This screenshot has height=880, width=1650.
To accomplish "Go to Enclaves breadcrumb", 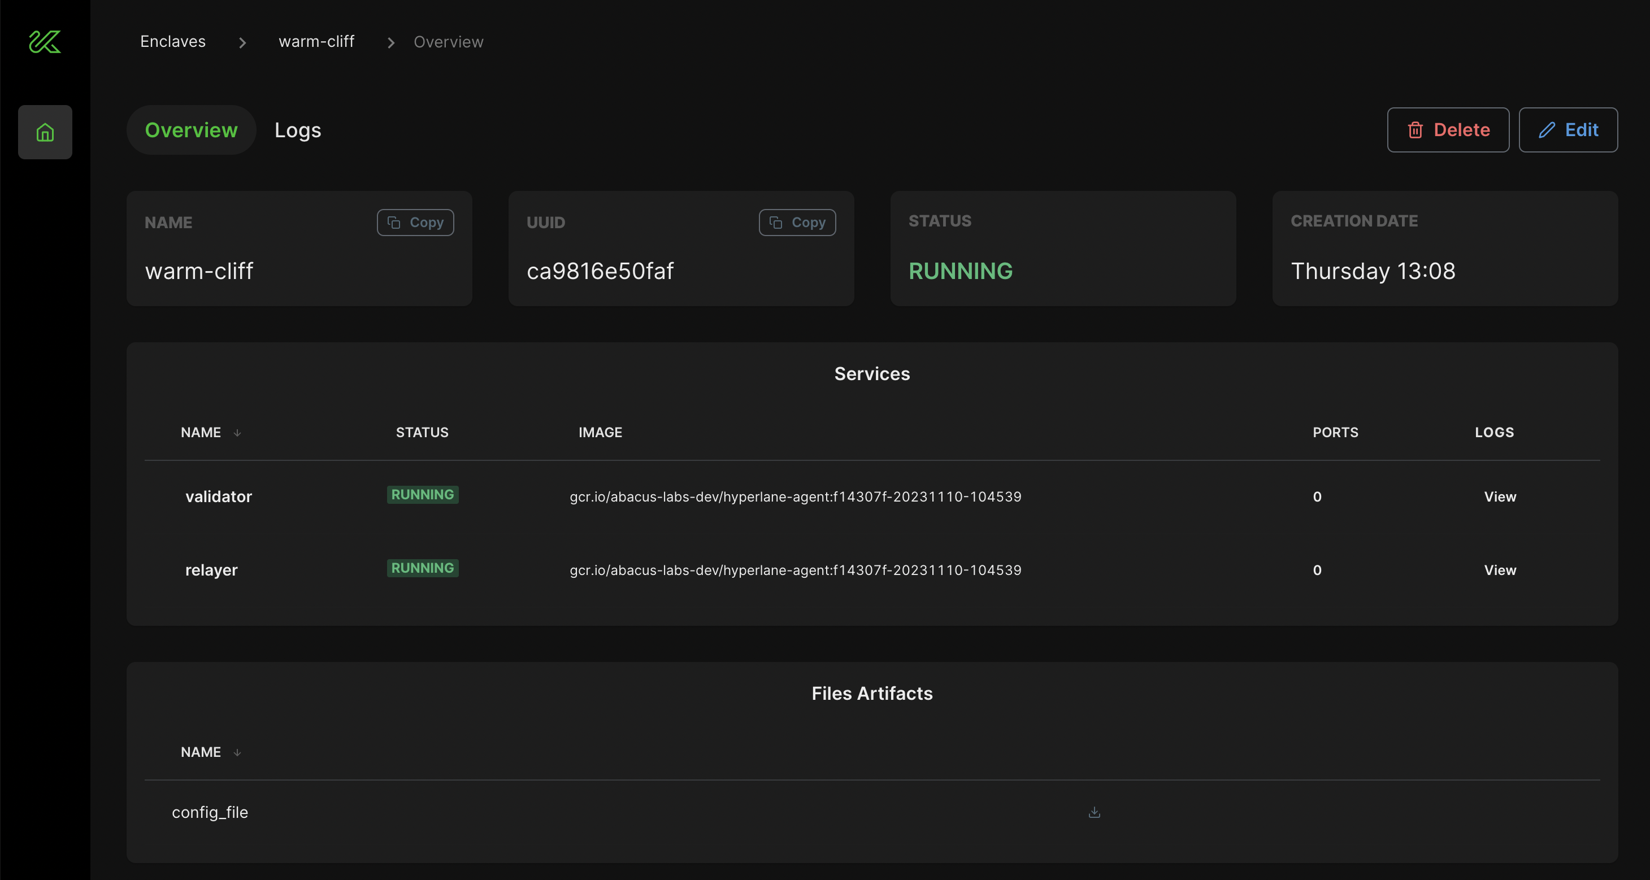I will click(173, 42).
